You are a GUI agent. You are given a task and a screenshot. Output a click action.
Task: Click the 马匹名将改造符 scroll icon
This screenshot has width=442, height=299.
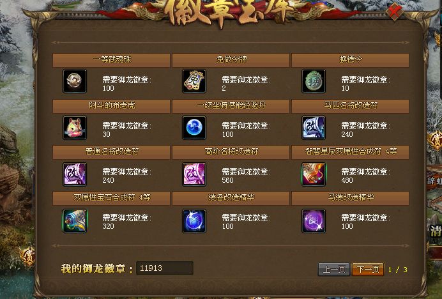coord(314,128)
